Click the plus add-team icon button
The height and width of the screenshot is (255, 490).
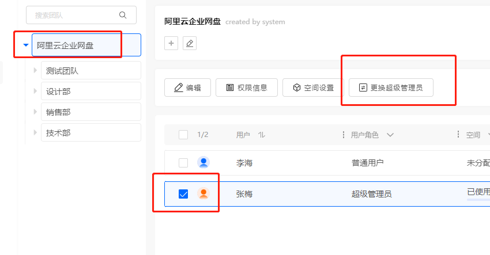click(x=171, y=43)
